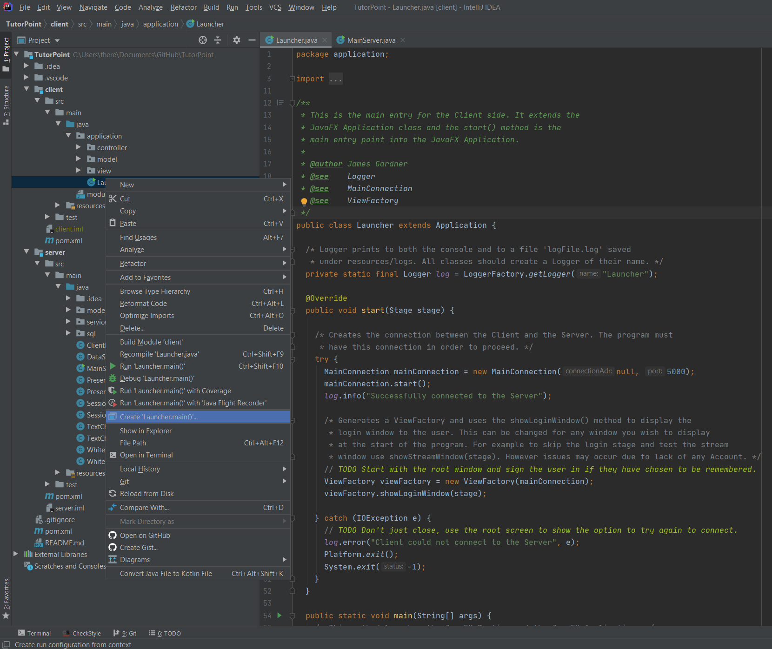Close the Launcher.java tab
Viewport: 772px width, 649px height.
click(325, 40)
